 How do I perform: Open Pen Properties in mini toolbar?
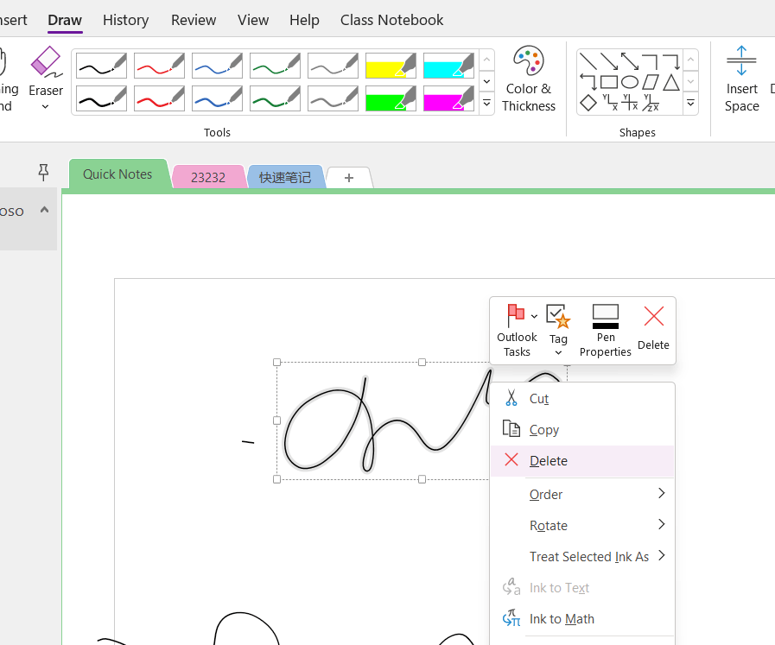click(x=606, y=331)
